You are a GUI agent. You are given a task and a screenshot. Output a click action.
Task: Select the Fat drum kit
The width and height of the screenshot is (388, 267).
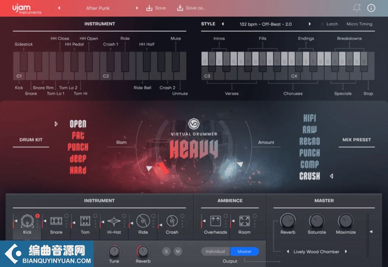[78, 135]
